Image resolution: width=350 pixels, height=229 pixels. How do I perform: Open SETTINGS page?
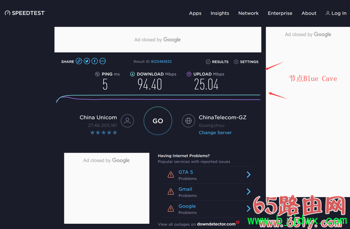point(249,62)
